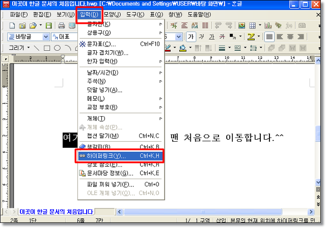The height and width of the screenshot is (228, 326).
Task: Open the 편집(E) menu
Action: tap(42, 15)
